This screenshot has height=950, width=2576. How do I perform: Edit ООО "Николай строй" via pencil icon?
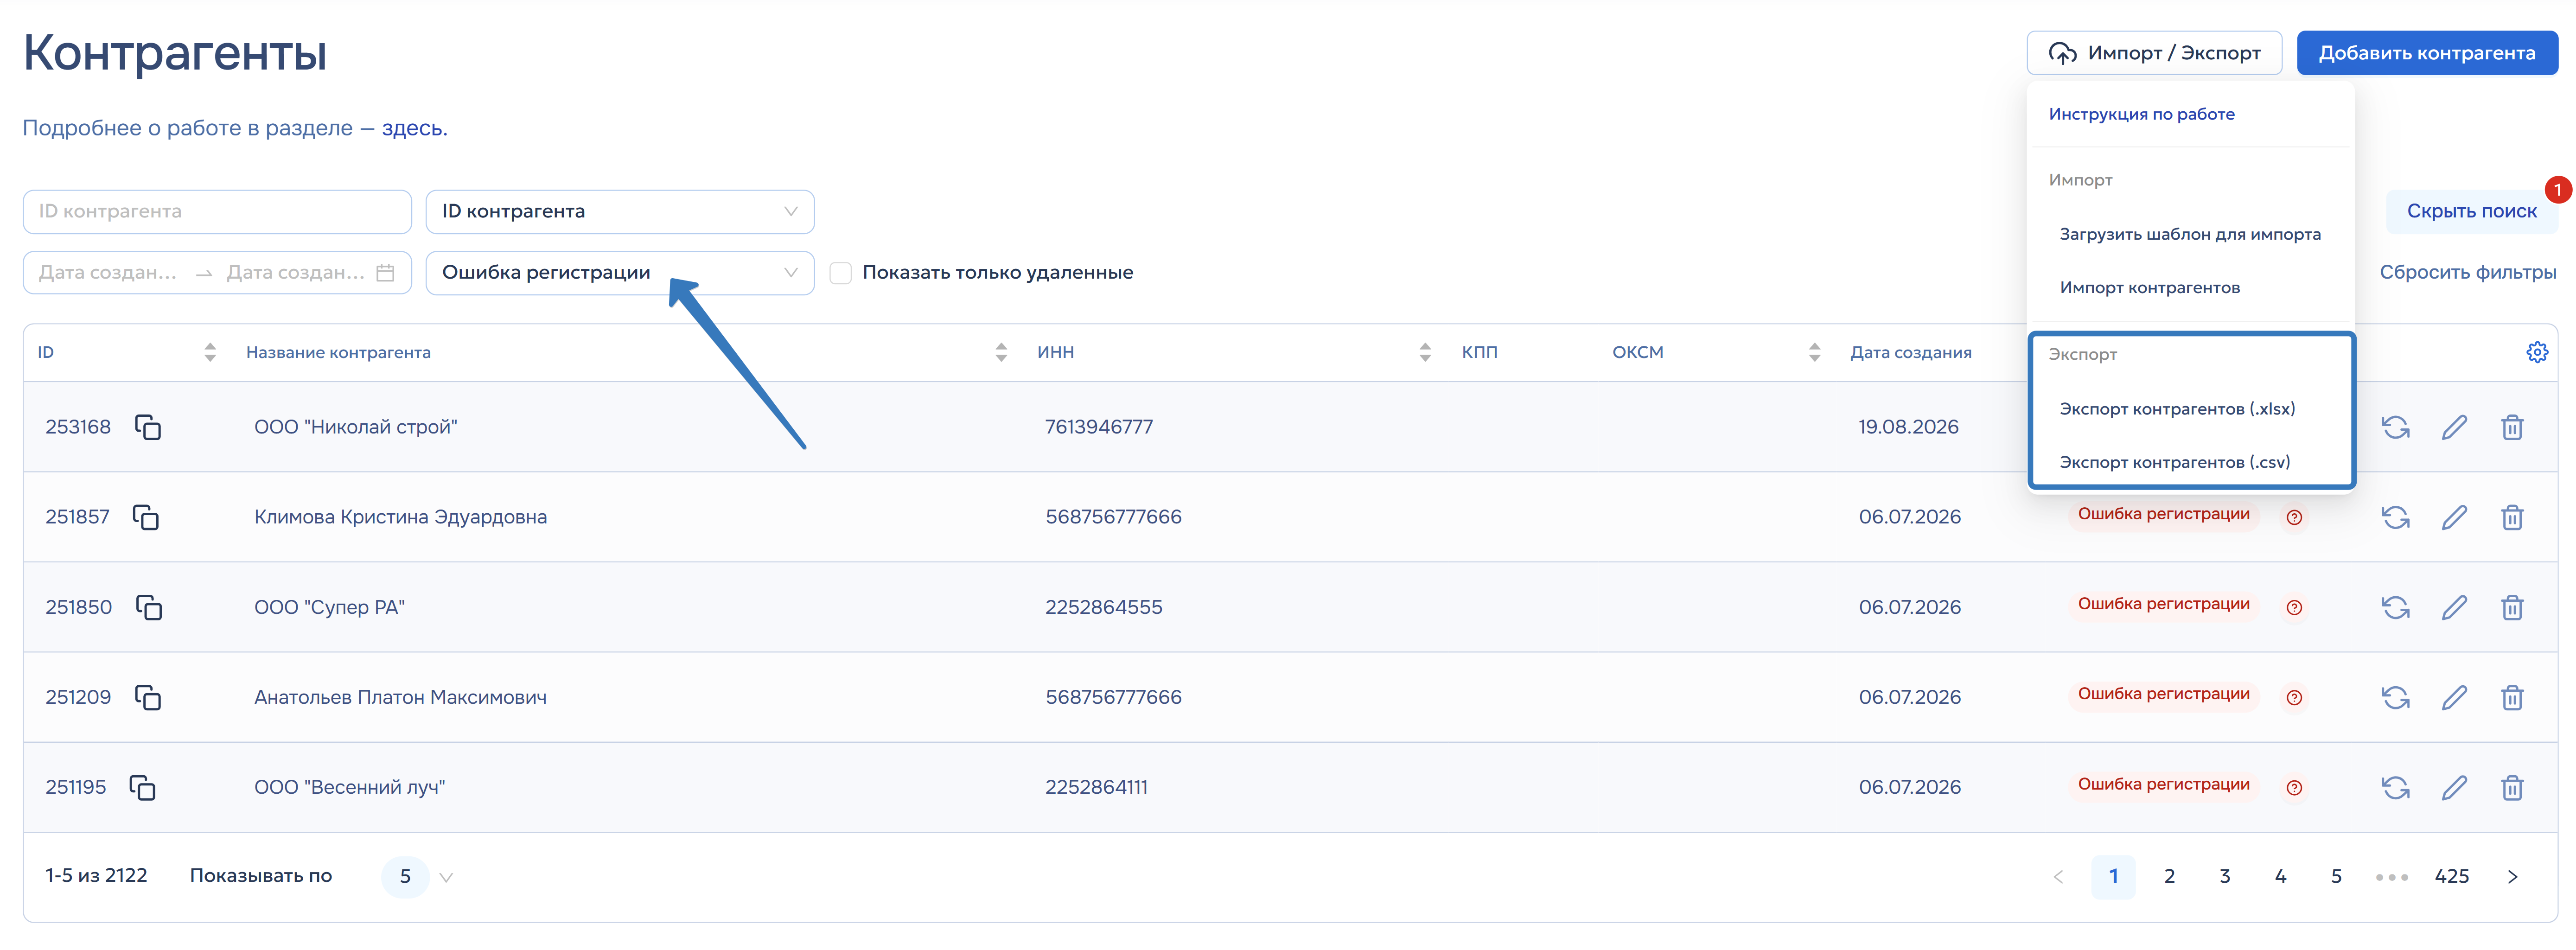point(2454,427)
